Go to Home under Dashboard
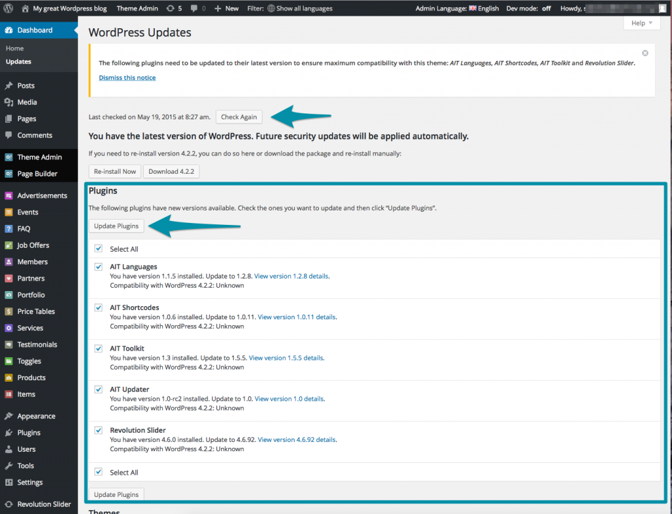The image size is (672, 514). click(x=14, y=49)
